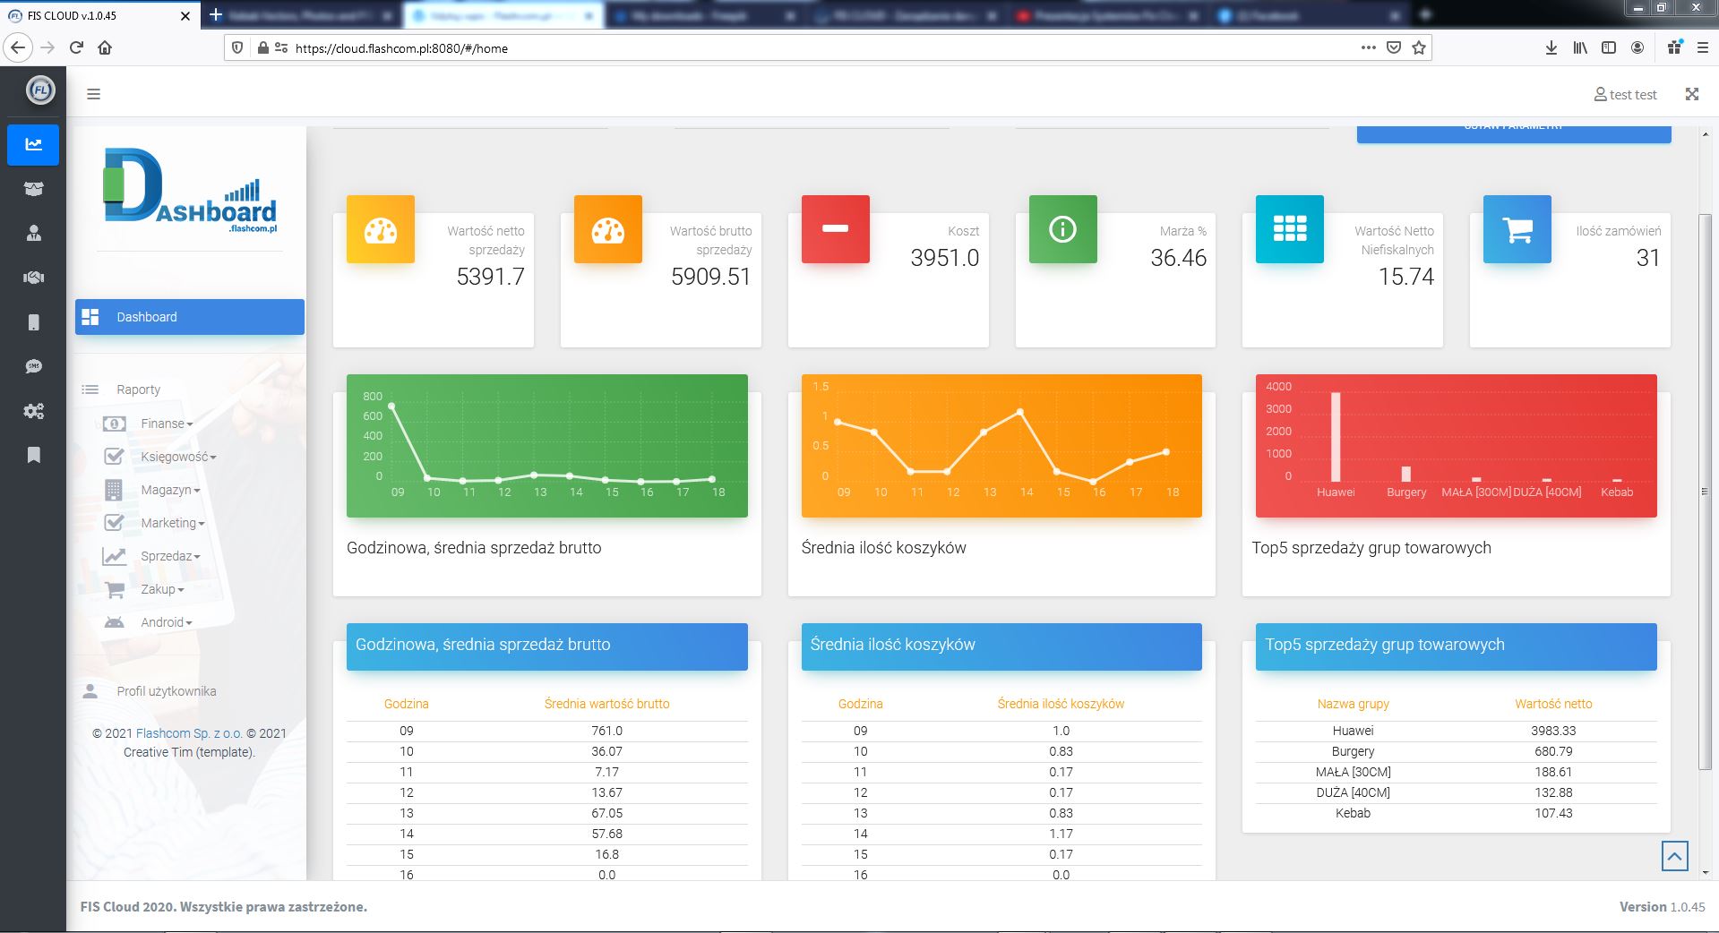Open Firefox account icon

[1637, 47]
